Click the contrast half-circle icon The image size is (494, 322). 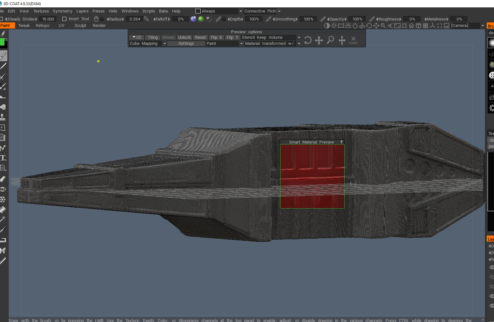tap(327, 26)
